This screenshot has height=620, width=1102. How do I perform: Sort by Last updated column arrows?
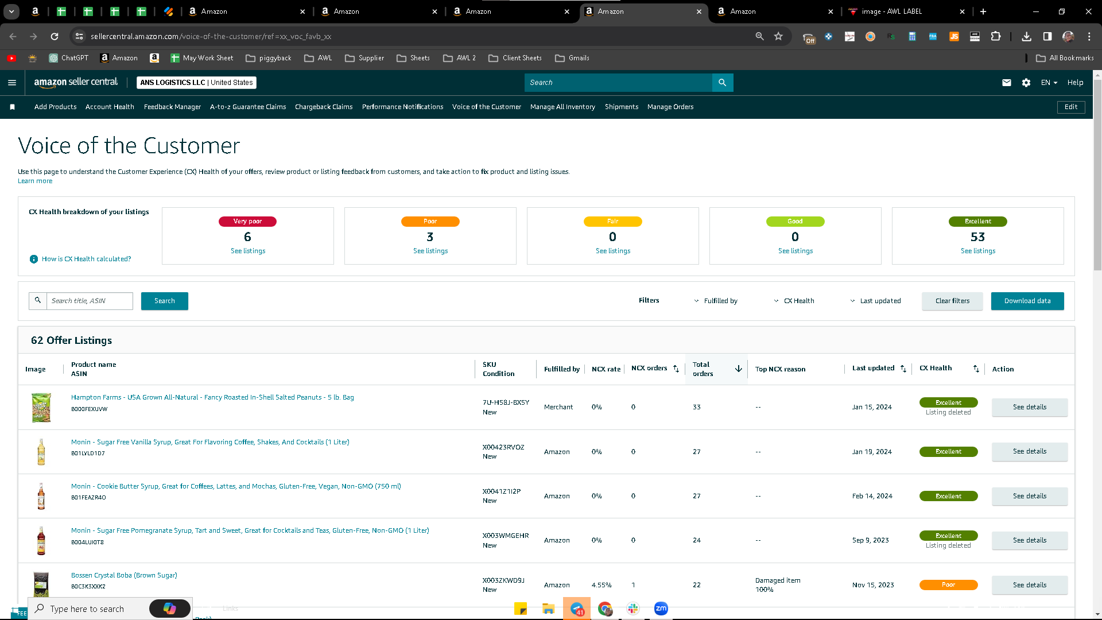903,369
